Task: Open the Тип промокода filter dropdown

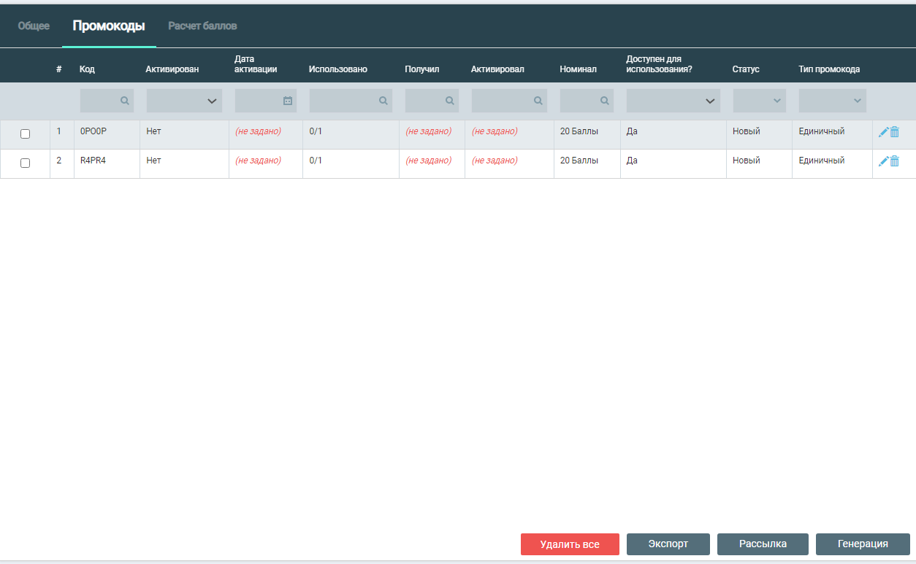Action: (x=832, y=101)
